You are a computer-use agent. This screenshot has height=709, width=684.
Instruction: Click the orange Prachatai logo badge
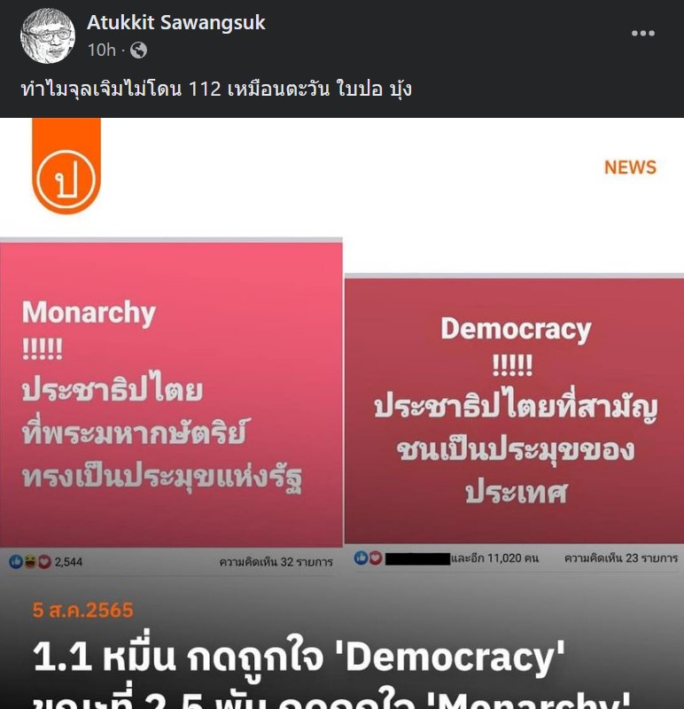point(66,167)
